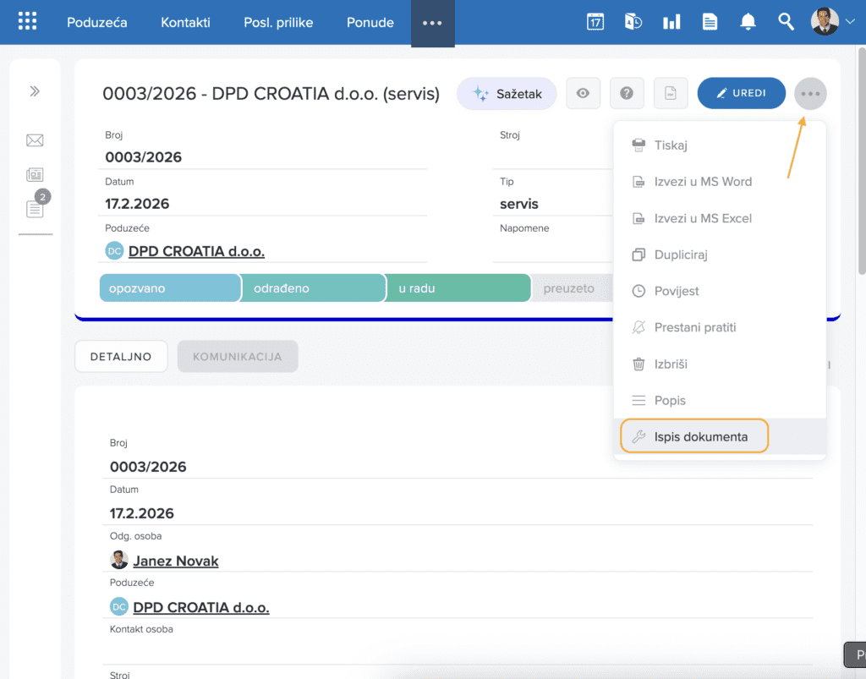This screenshot has height=679, width=866.
Task: Click the crossed bell icon beside Prestani pratiti
Action: 639,327
